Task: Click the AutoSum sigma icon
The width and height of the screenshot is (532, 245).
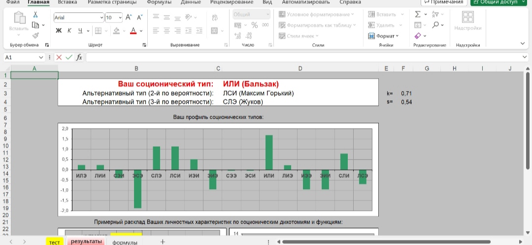Action: (418, 14)
